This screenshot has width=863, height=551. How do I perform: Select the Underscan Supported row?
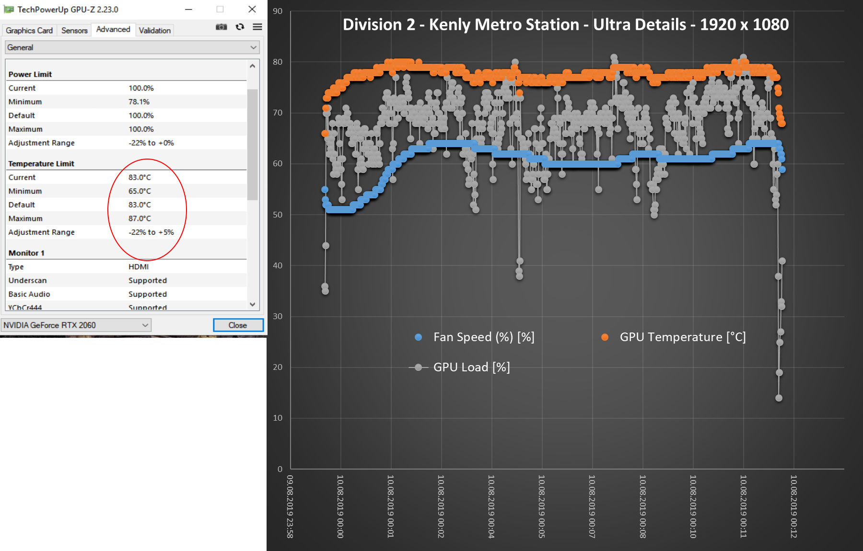(x=127, y=280)
